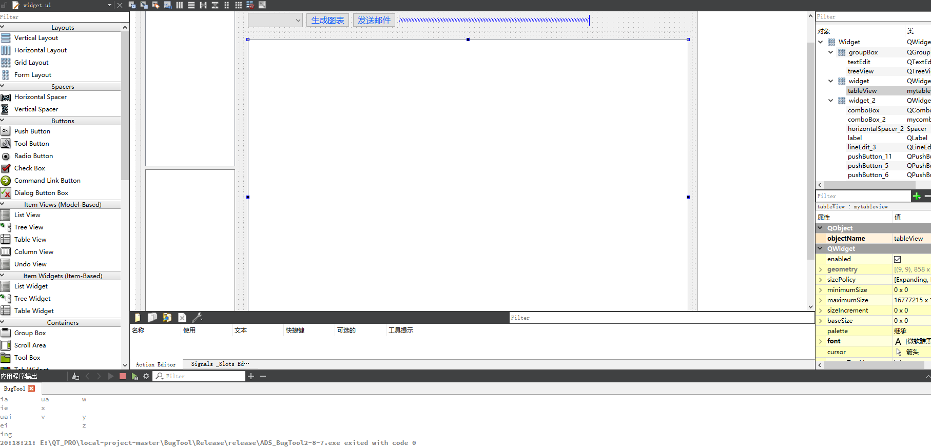
Task: Click the Adjust Size toolbar icon
Action: [x=262, y=5]
